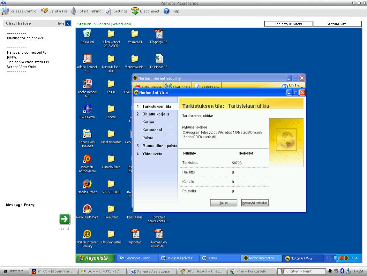Select the Canon CAPT -työkalut icon

tap(87, 138)
